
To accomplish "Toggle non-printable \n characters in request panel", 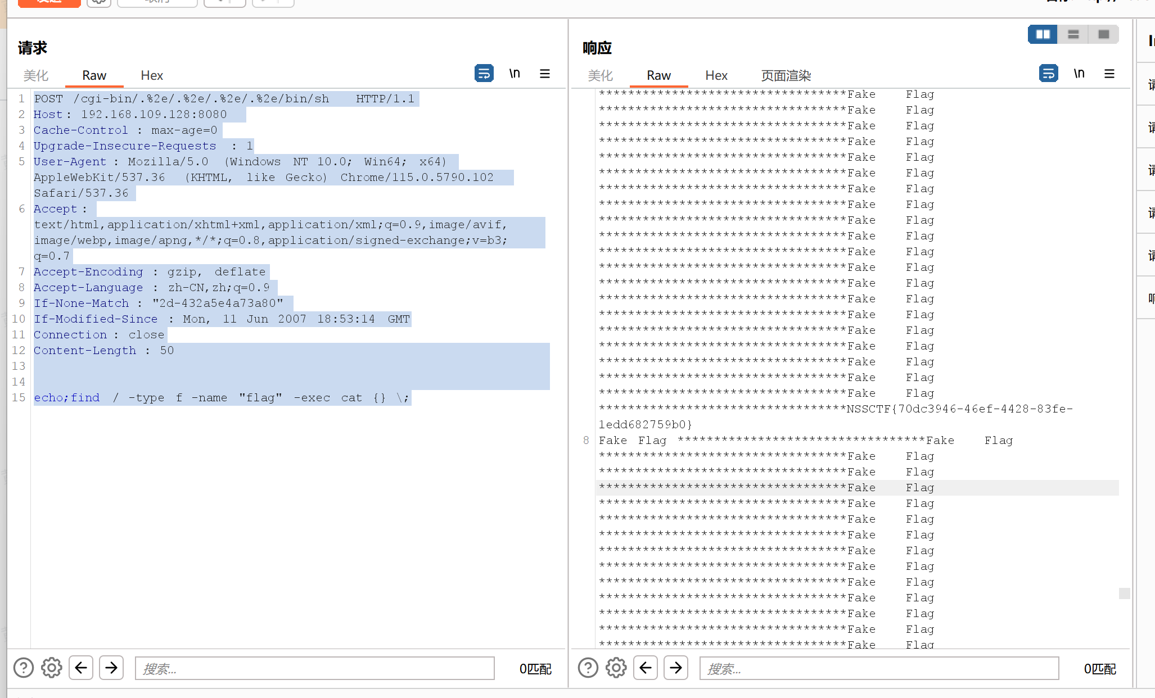I will 515,74.
